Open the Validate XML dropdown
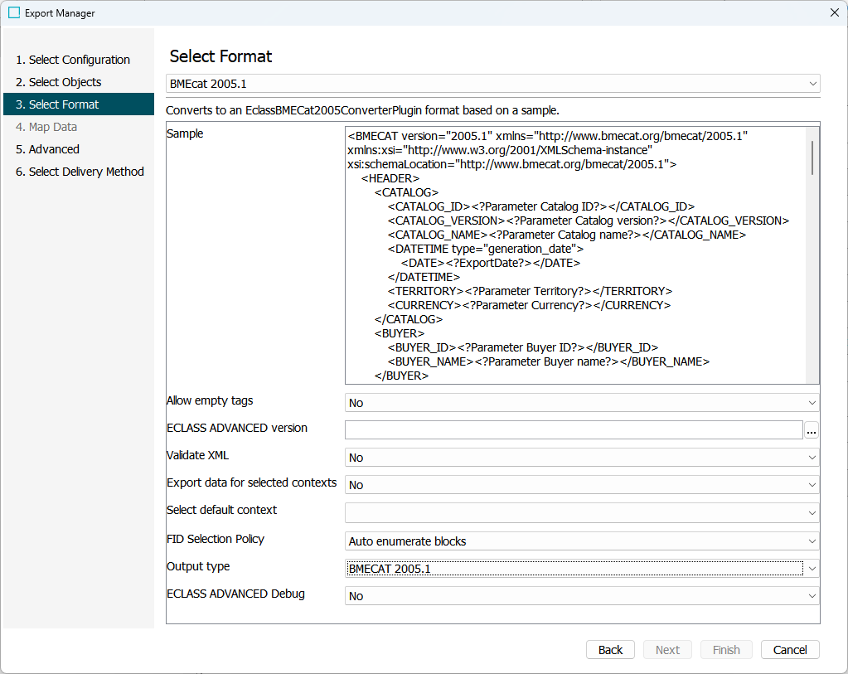The image size is (848, 674). click(x=581, y=458)
